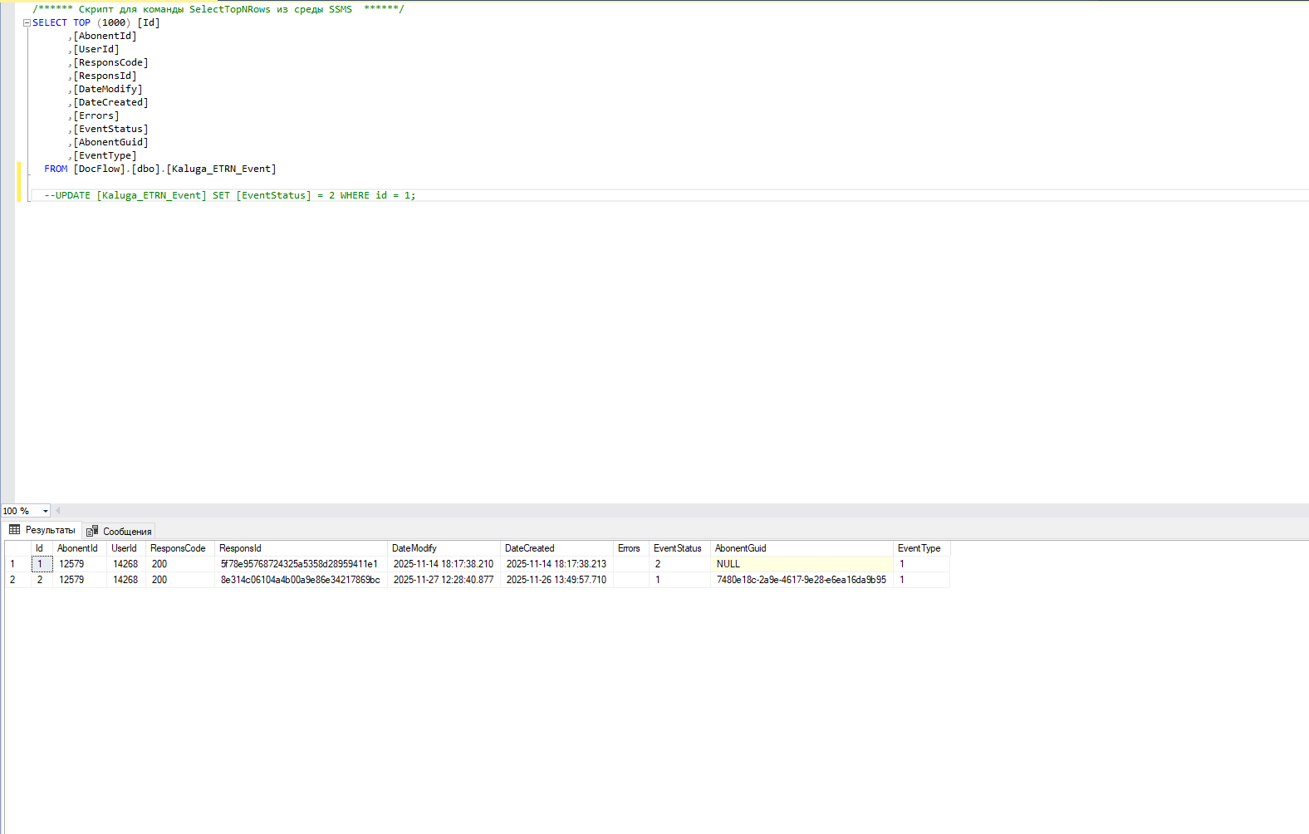Click the SelectTopNRows comment line at top
Image resolution: width=1309 pixels, height=834 pixels.
218,9
